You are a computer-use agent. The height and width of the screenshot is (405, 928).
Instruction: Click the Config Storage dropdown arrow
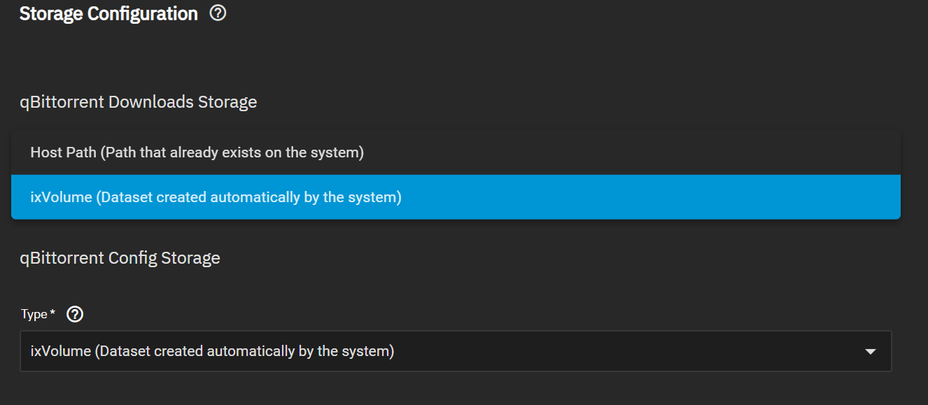pos(871,352)
